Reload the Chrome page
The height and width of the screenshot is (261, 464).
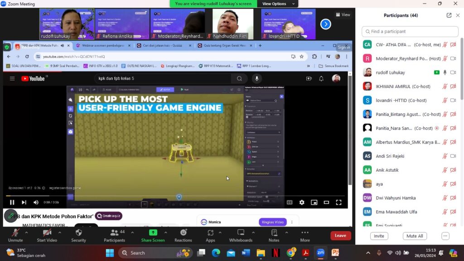(x=27, y=57)
